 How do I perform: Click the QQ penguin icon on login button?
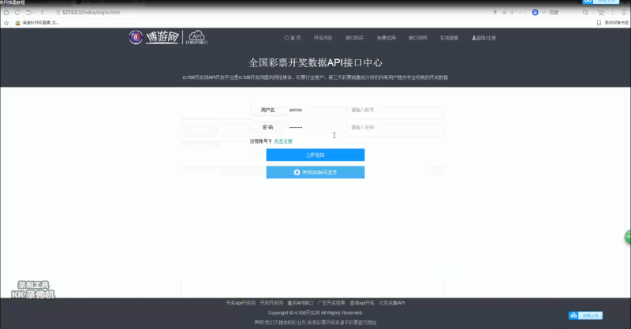point(297,171)
